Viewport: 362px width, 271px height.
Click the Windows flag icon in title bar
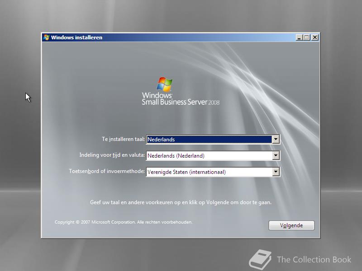[x=47, y=37]
